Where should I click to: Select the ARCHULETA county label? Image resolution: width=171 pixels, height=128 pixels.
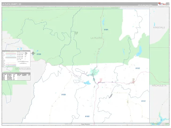[x=159, y=86]
